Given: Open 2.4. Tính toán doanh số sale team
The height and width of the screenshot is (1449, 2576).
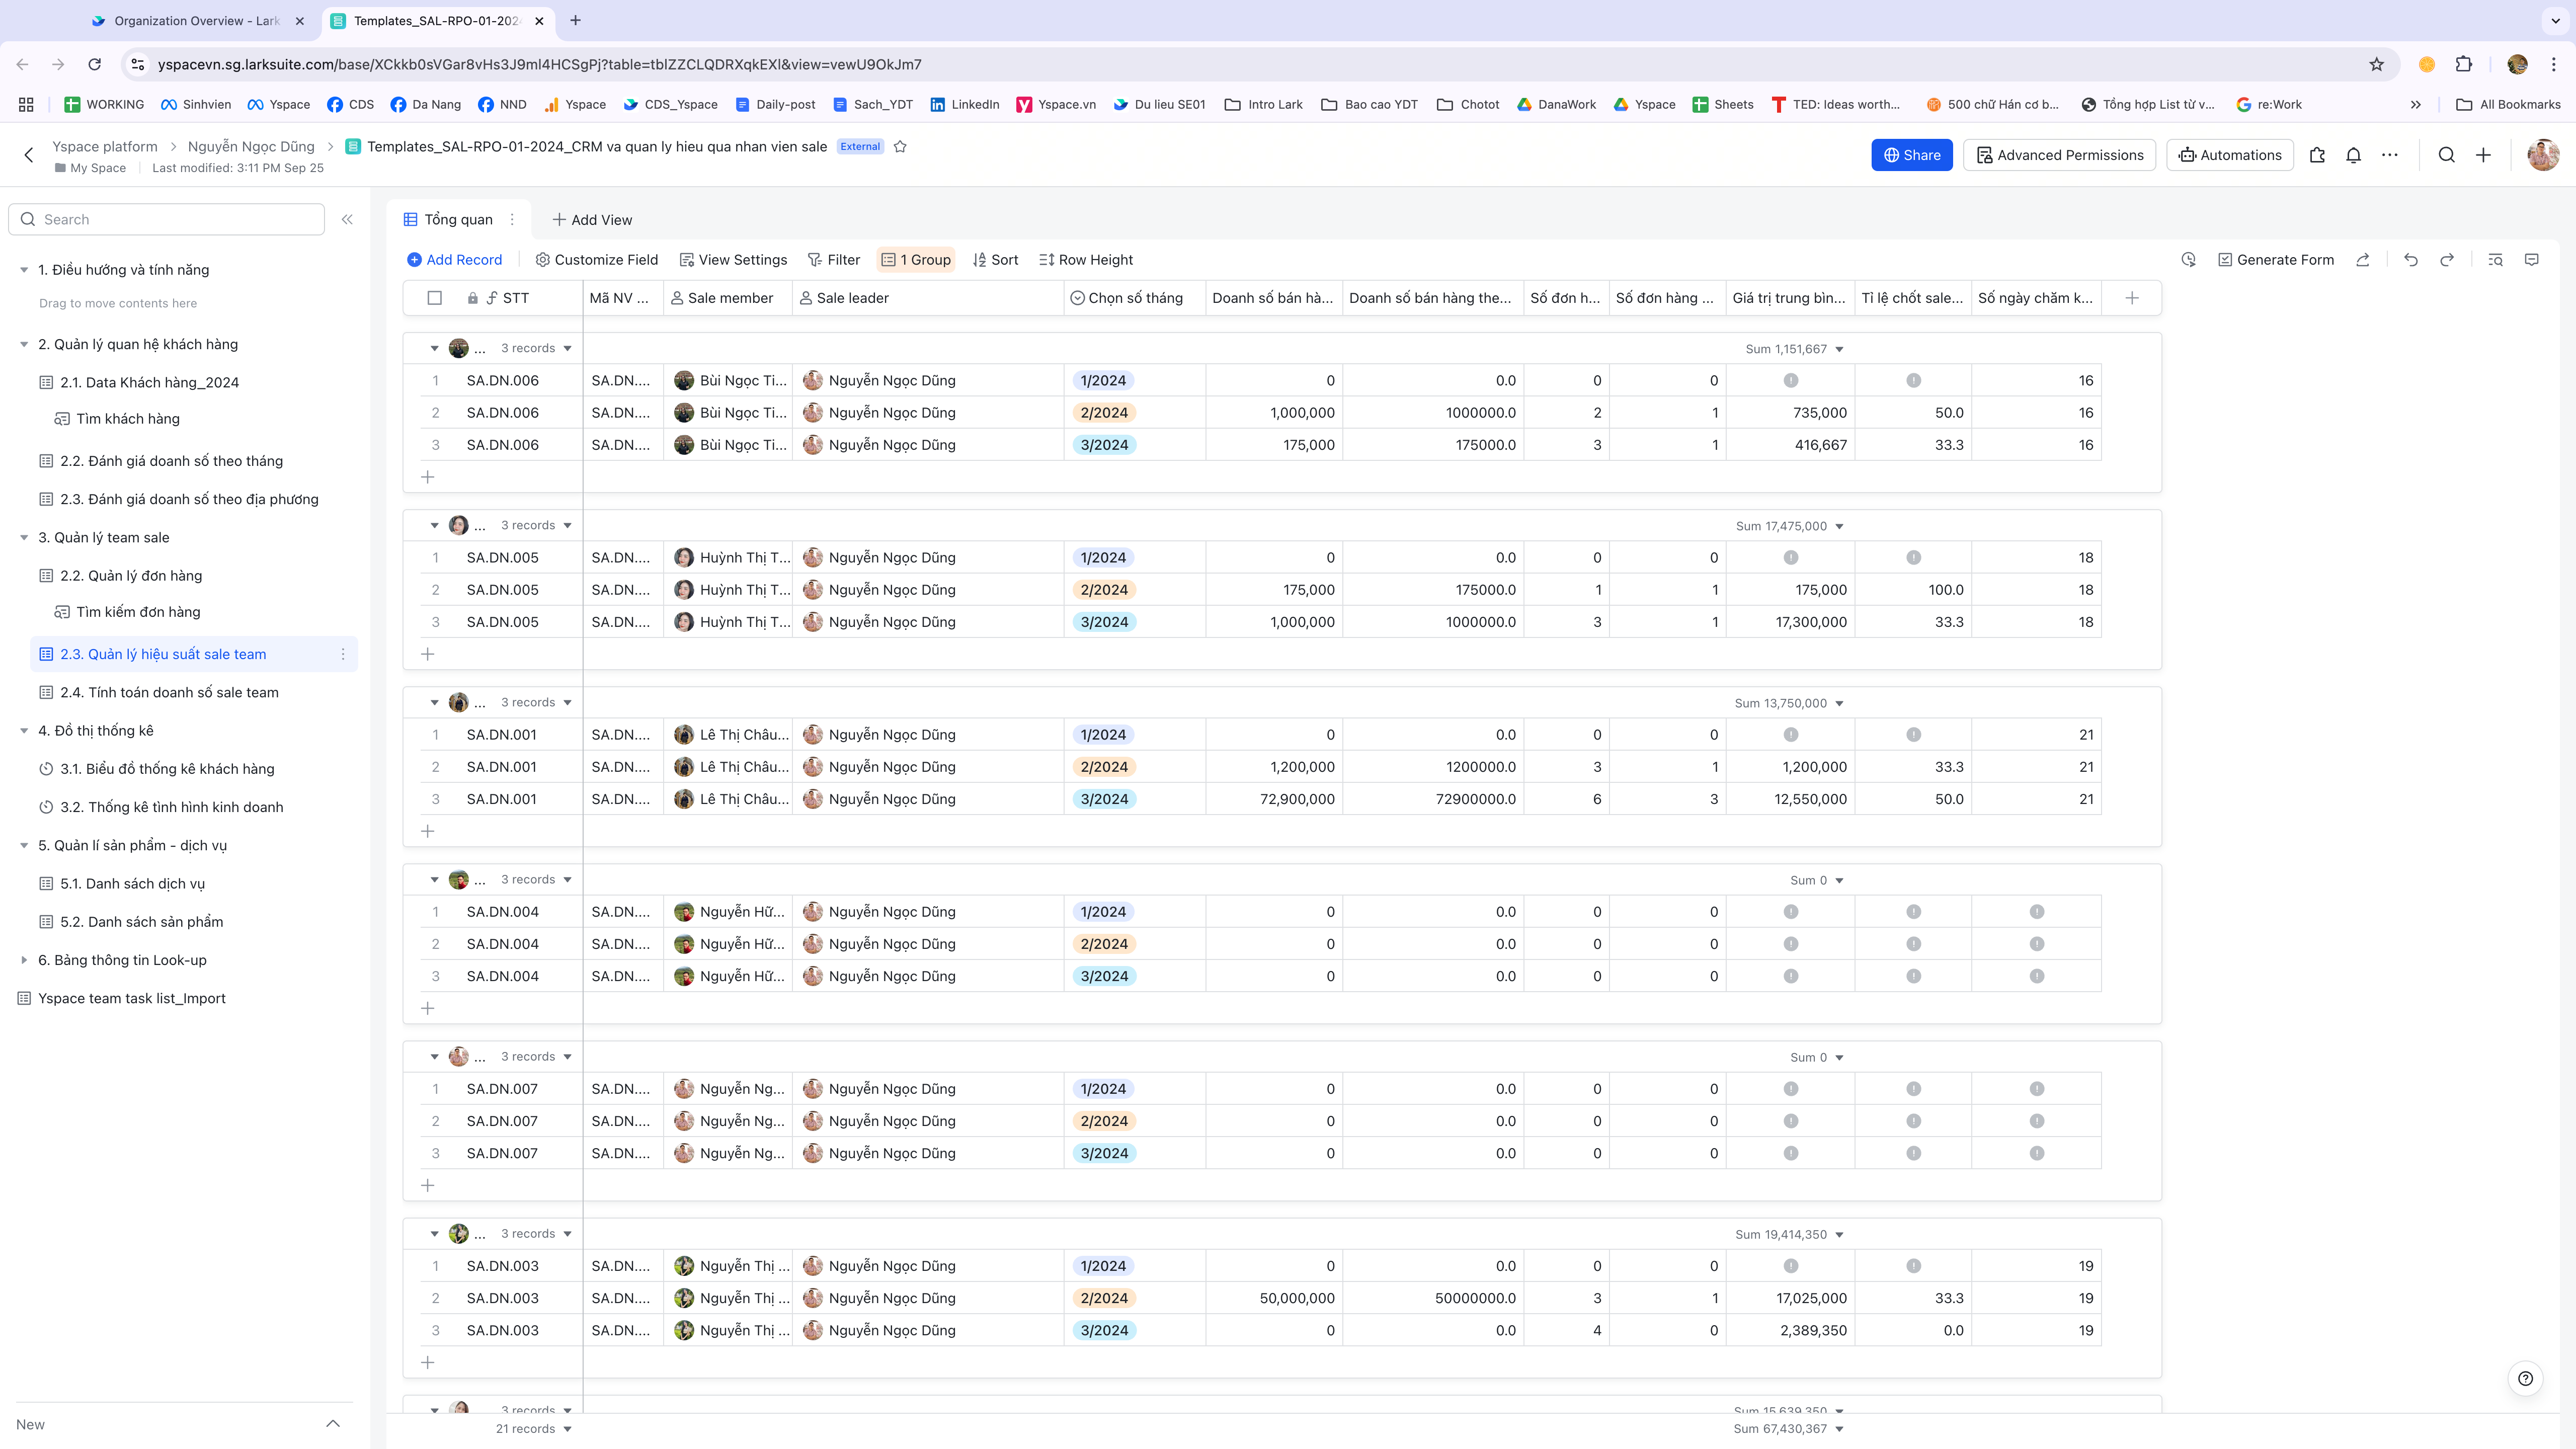Looking at the screenshot, I should point(169,692).
